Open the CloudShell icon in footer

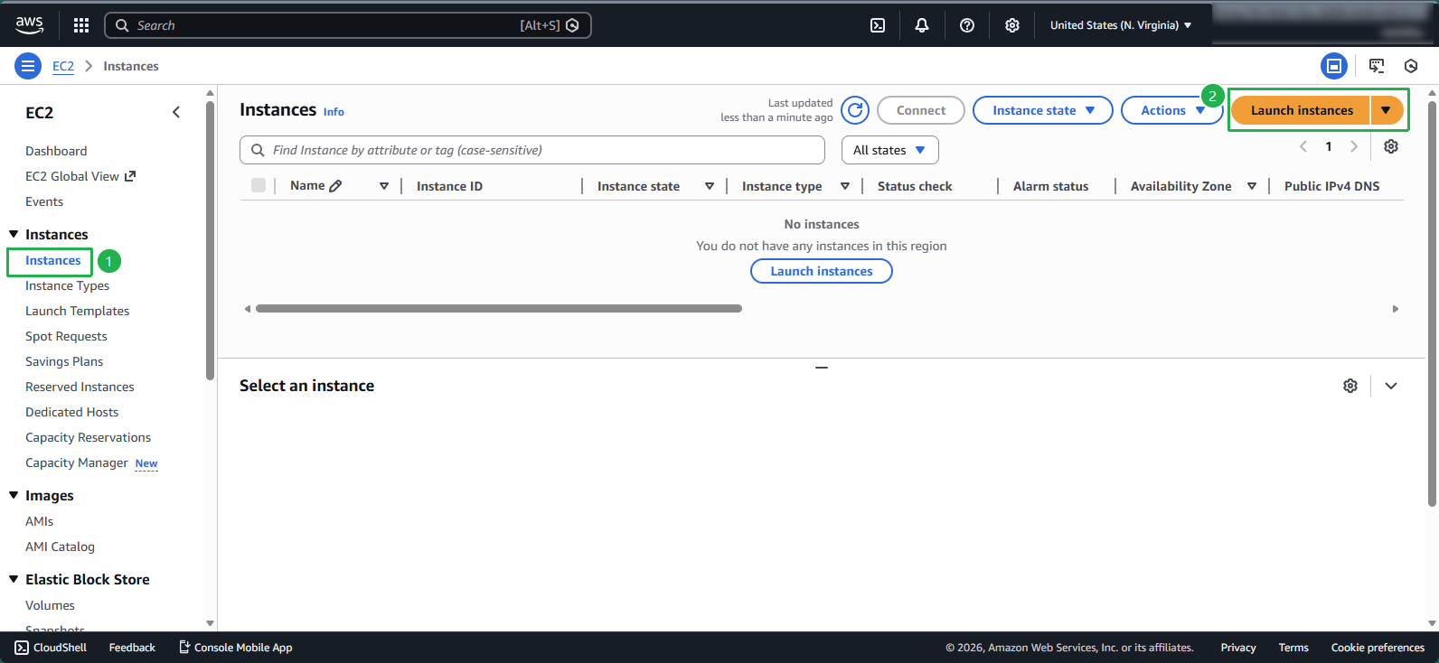(22, 648)
